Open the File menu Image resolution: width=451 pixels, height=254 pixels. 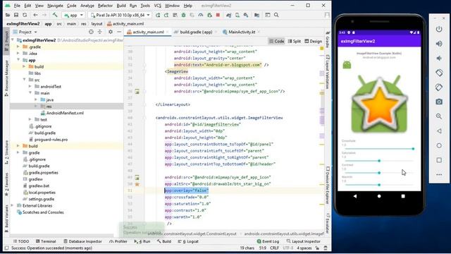(17, 6)
